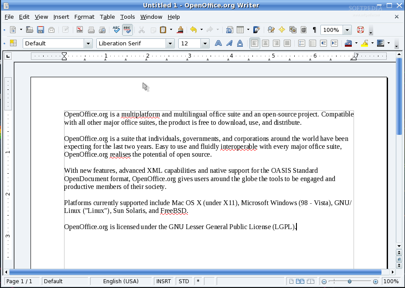This screenshot has width=405, height=288.
Task: Toggle AutoSpellcheck on or off
Action: coord(127,30)
